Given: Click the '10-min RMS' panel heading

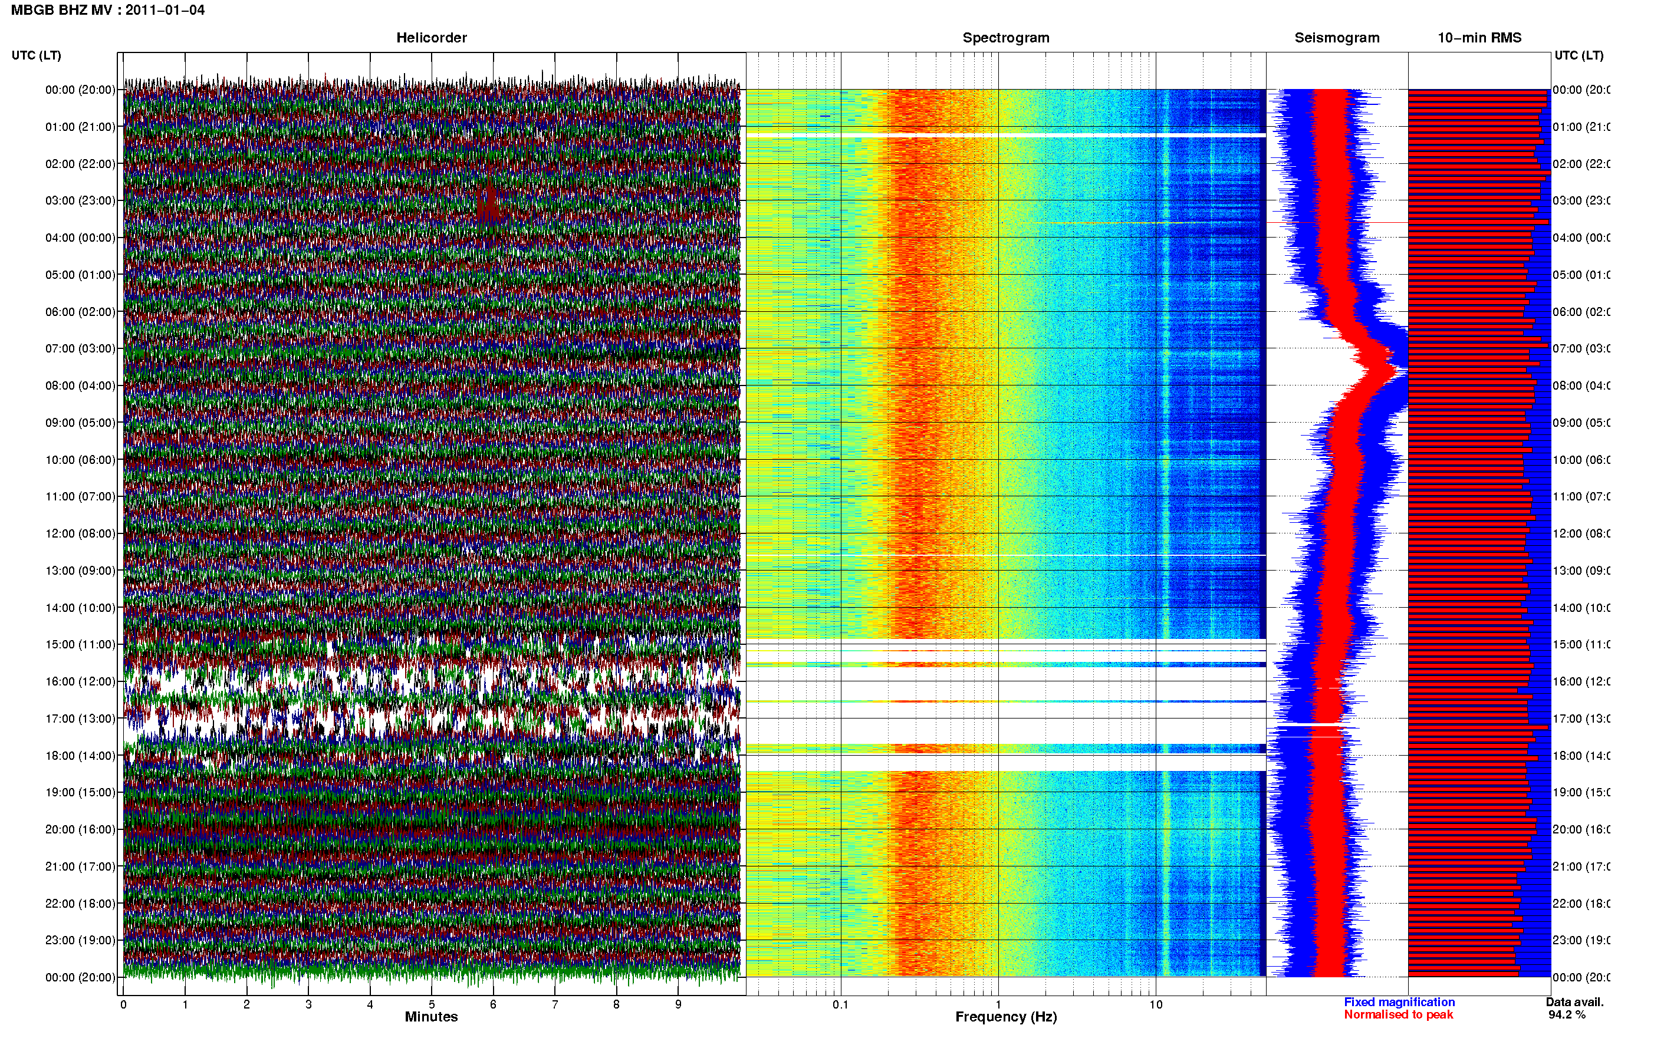Looking at the screenshot, I should coord(1479,38).
